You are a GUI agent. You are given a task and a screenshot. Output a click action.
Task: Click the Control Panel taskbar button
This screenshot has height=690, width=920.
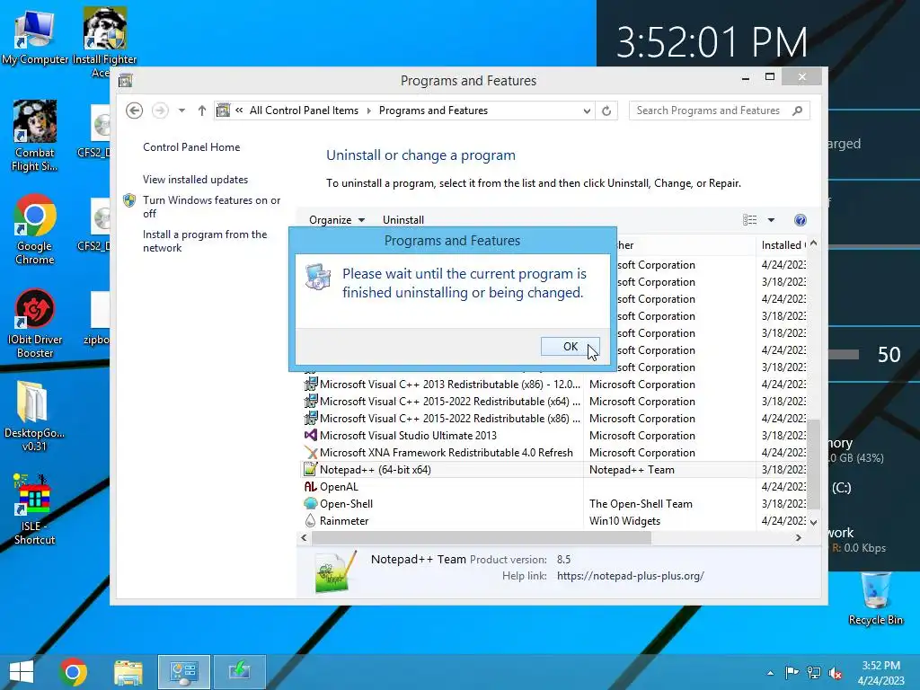point(183,672)
